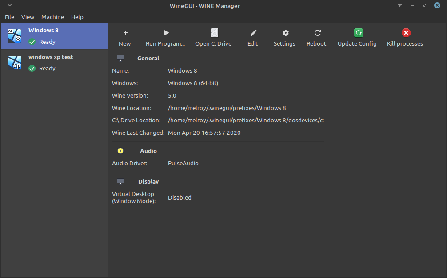This screenshot has height=278, width=447.
Task: Minimize the WineGUI window
Action: click(x=412, y=5)
